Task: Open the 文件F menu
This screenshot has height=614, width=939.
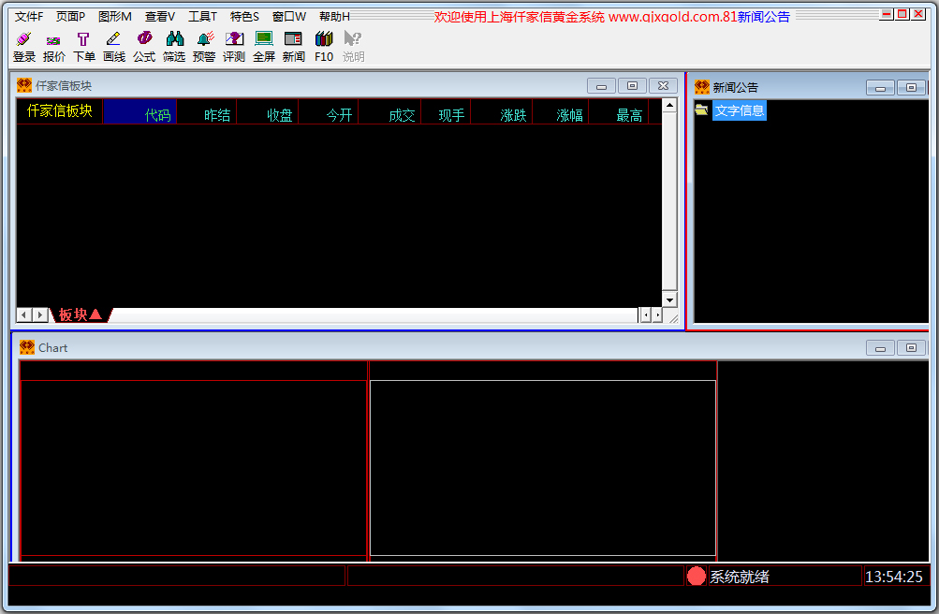Action: (29, 17)
